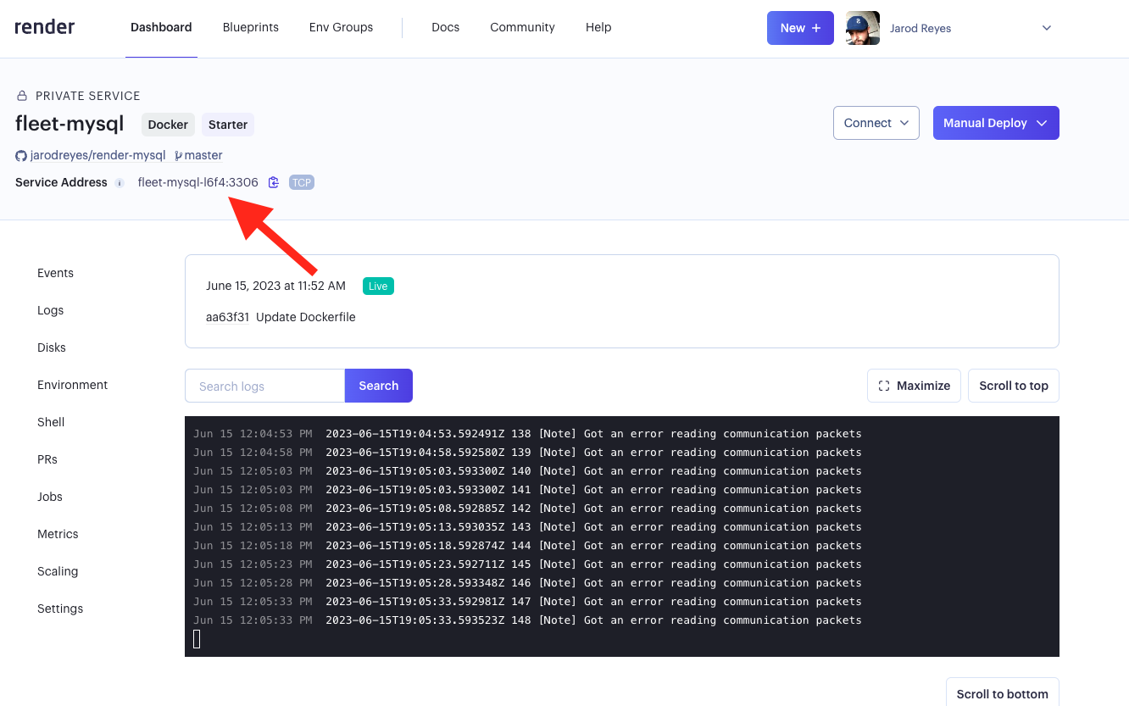Image resolution: width=1129 pixels, height=706 pixels.
Task: Open the Docs link
Action: (445, 27)
